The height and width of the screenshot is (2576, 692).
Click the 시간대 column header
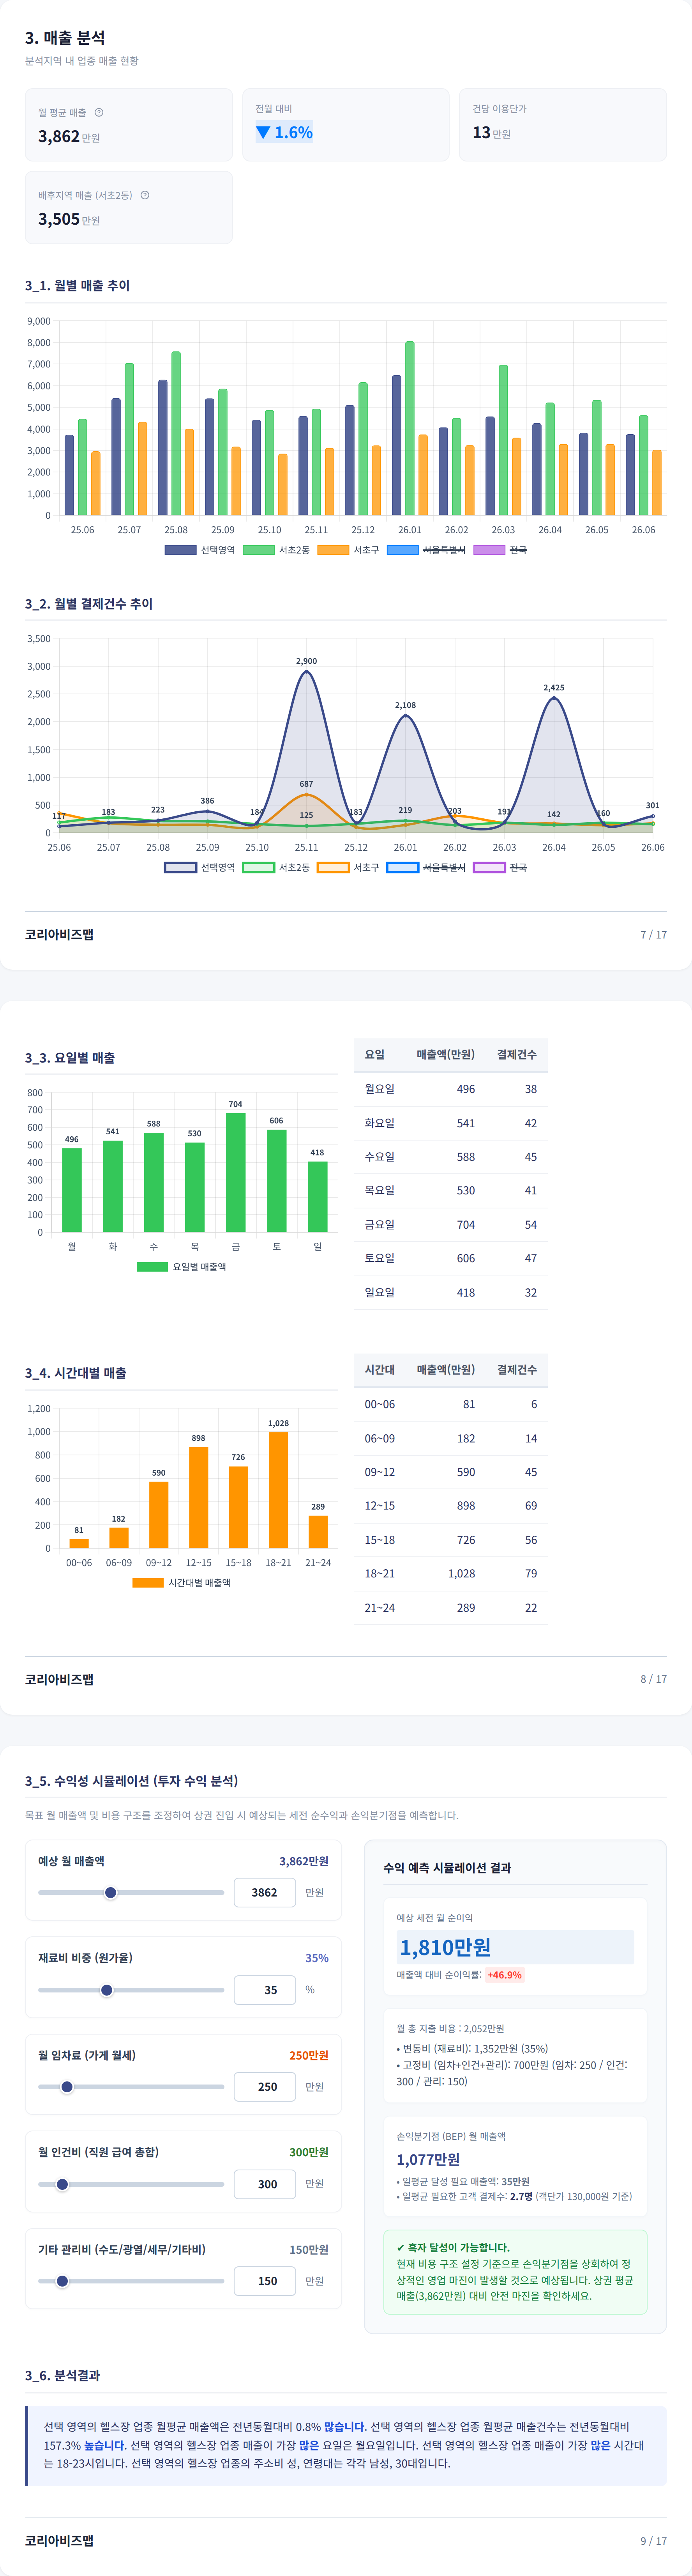tap(380, 1370)
